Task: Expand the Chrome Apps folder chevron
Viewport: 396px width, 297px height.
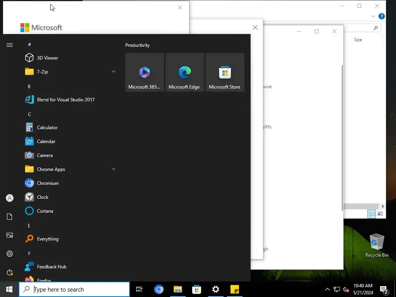Action: (x=114, y=169)
